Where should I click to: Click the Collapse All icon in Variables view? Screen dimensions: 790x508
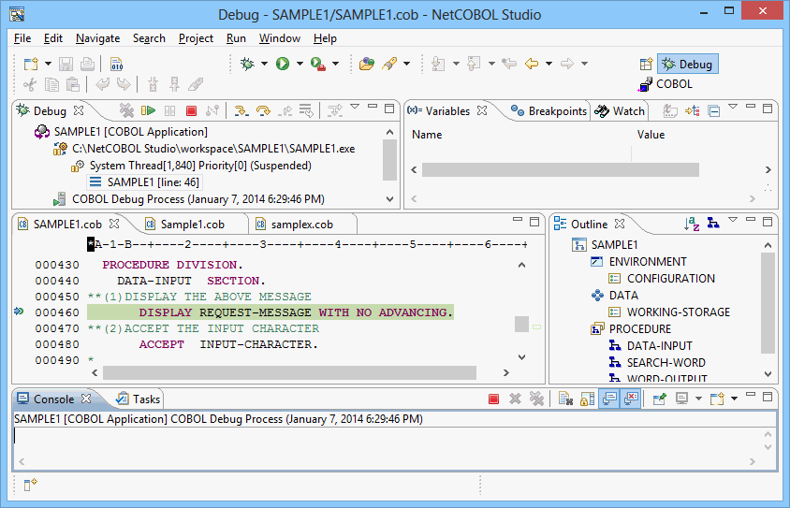(x=714, y=110)
